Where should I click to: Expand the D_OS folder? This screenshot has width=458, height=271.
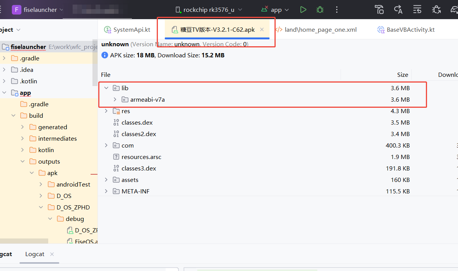pyautogui.click(x=41, y=196)
